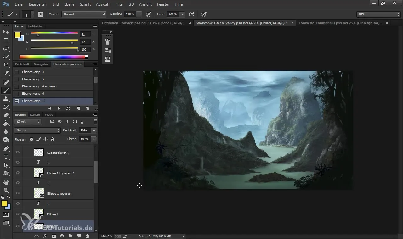Create a new group folder icon
403x239 pixels.
point(71,236)
